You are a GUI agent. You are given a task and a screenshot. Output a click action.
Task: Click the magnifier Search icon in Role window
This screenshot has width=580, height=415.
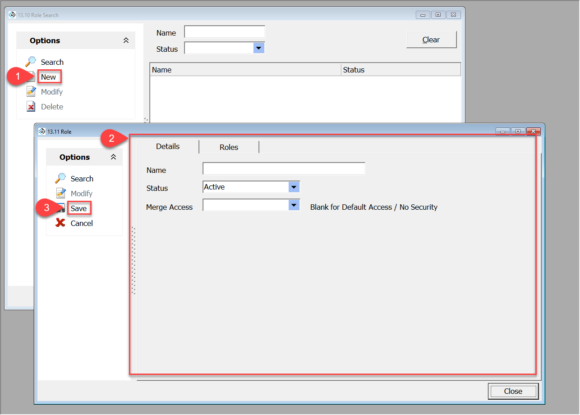60,178
